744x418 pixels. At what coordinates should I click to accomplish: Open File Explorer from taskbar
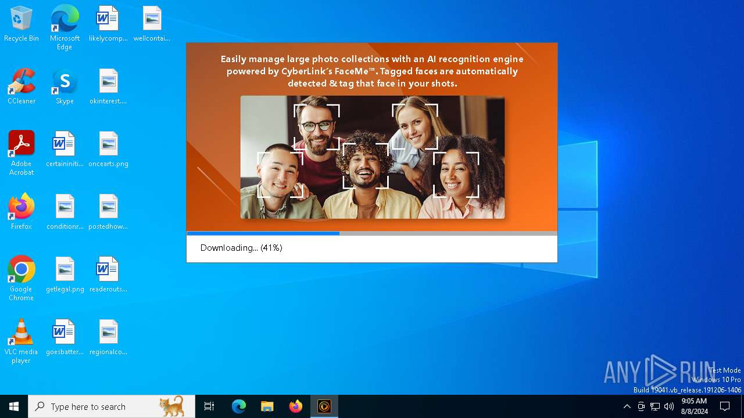(x=267, y=406)
